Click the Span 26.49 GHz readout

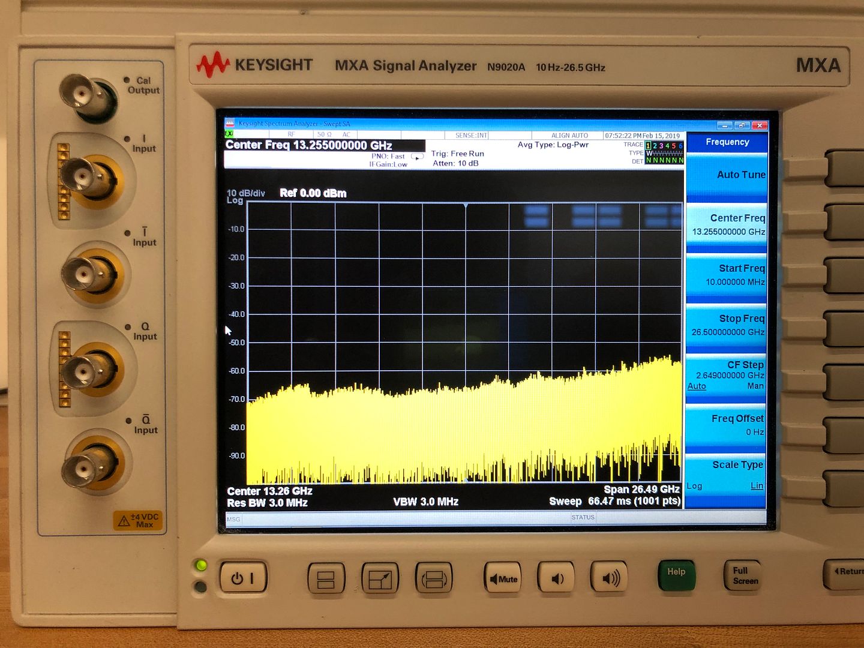click(641, 490)
